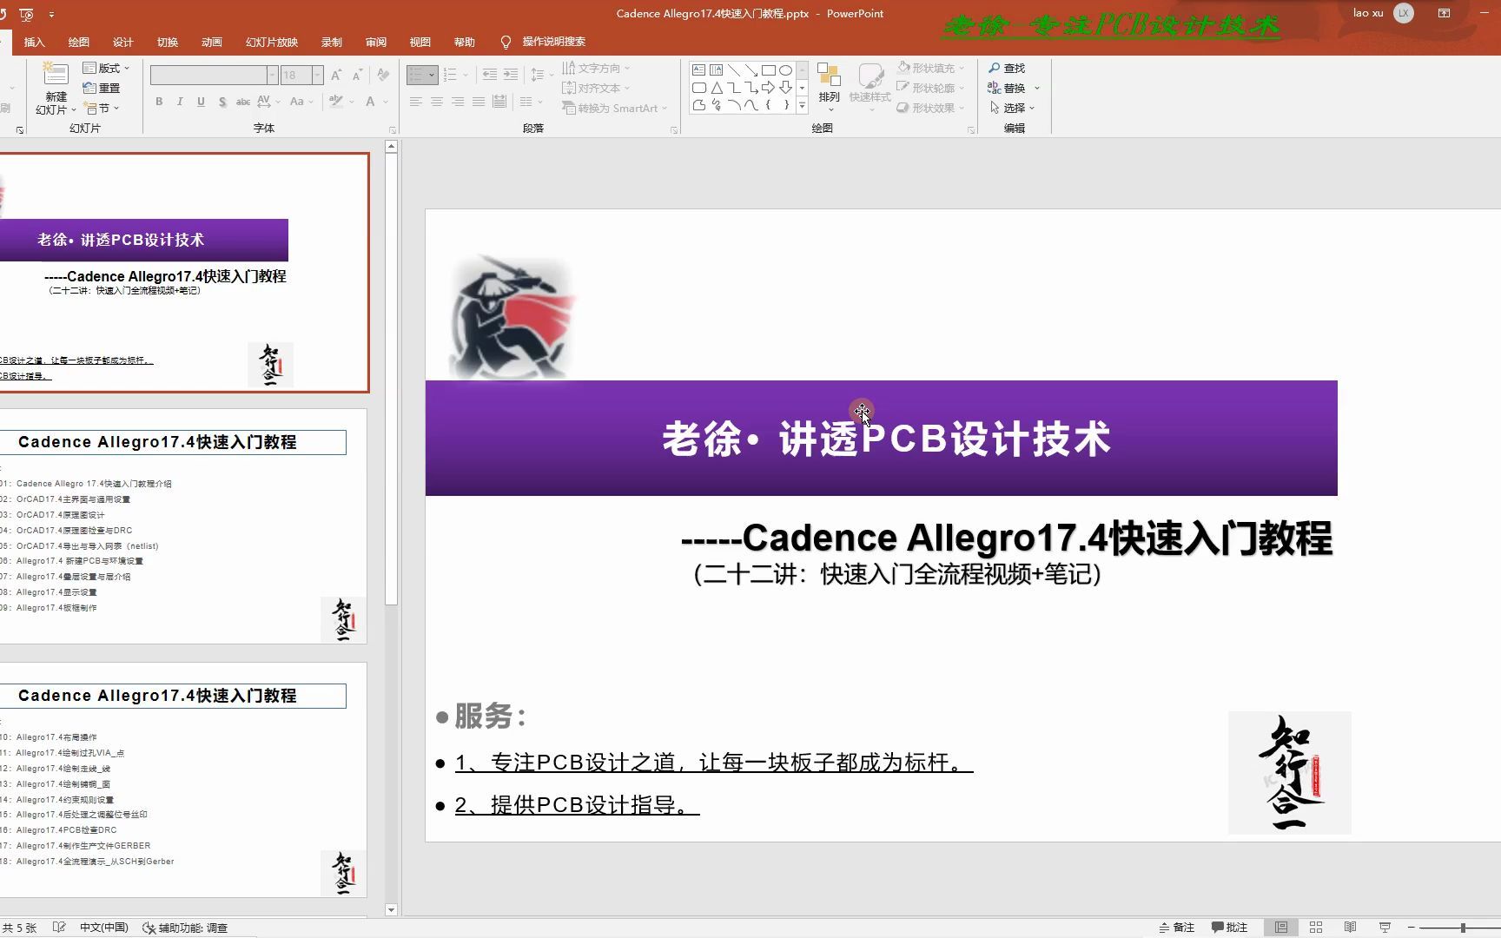Viewport: 1501px width, 938px height.
Task: Select the down arrow shape
Action: point(786,88)
